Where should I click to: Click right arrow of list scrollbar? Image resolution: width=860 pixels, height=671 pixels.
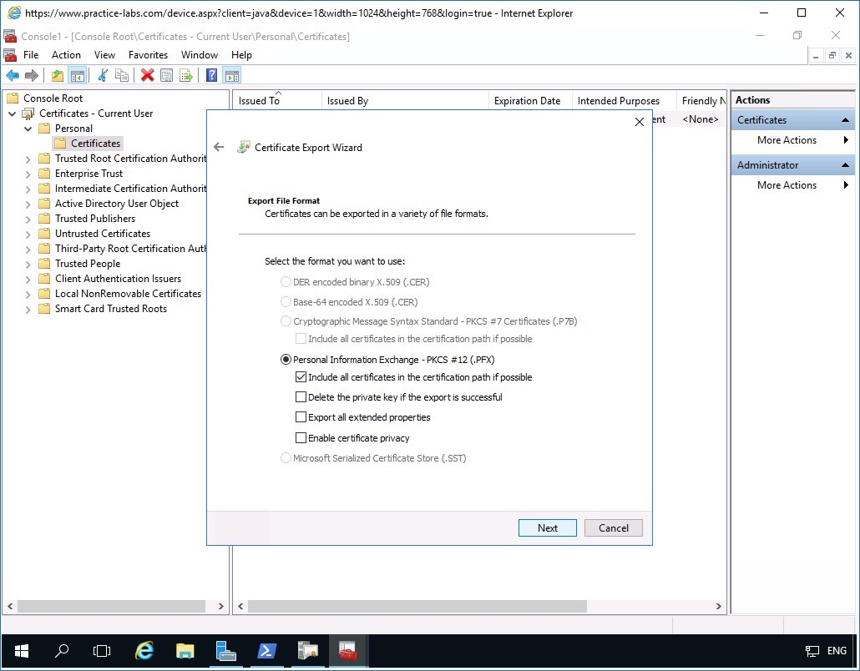click(x=719, y=606)
